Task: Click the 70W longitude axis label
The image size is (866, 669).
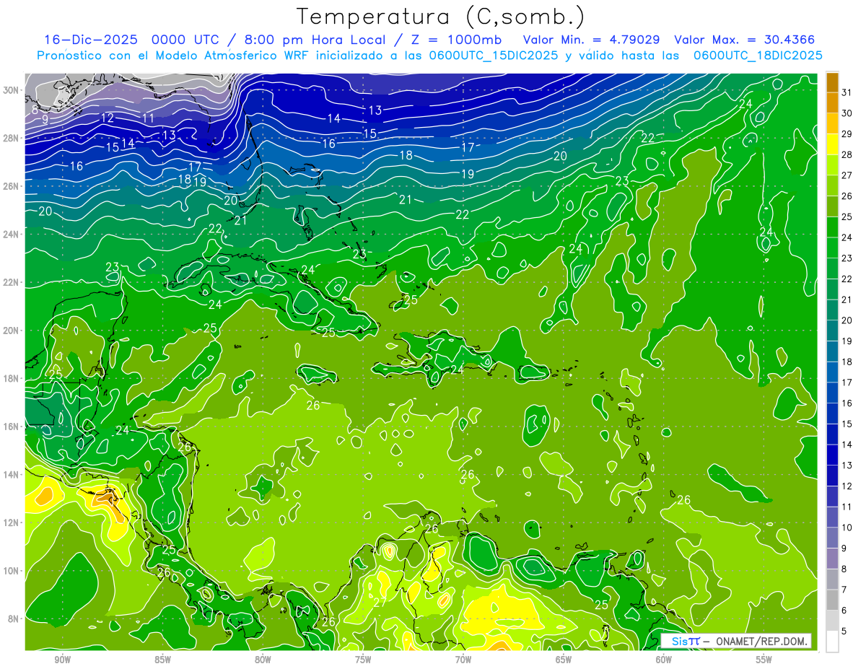Action: pos(463,660)
